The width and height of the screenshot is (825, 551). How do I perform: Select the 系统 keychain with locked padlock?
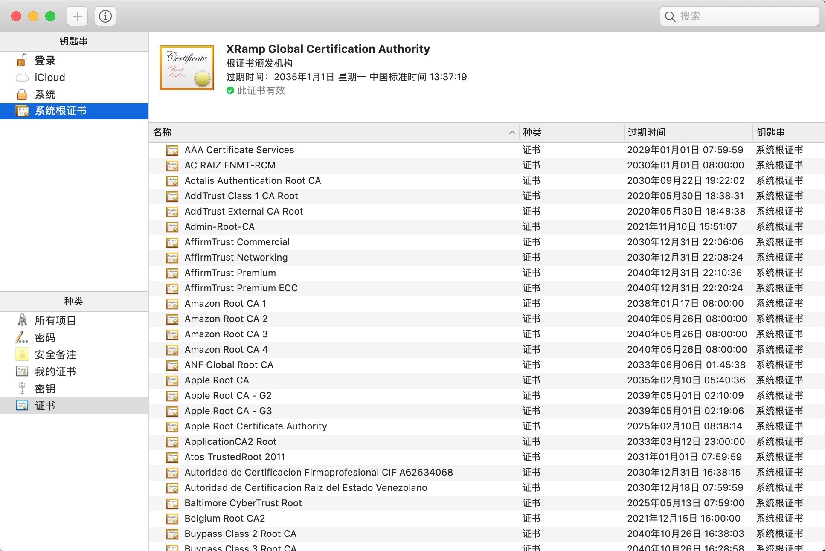45,94
